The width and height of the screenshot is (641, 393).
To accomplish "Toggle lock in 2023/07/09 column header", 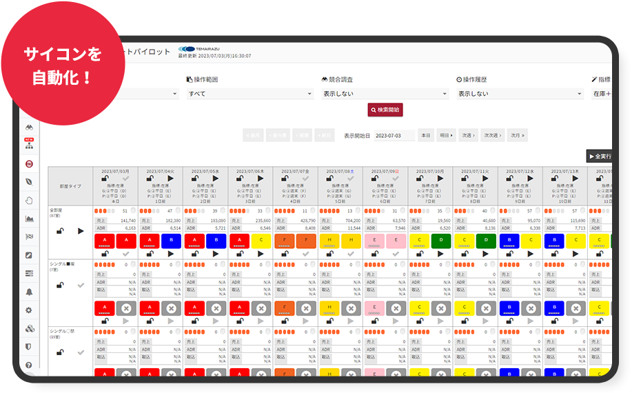I will 374,179.
